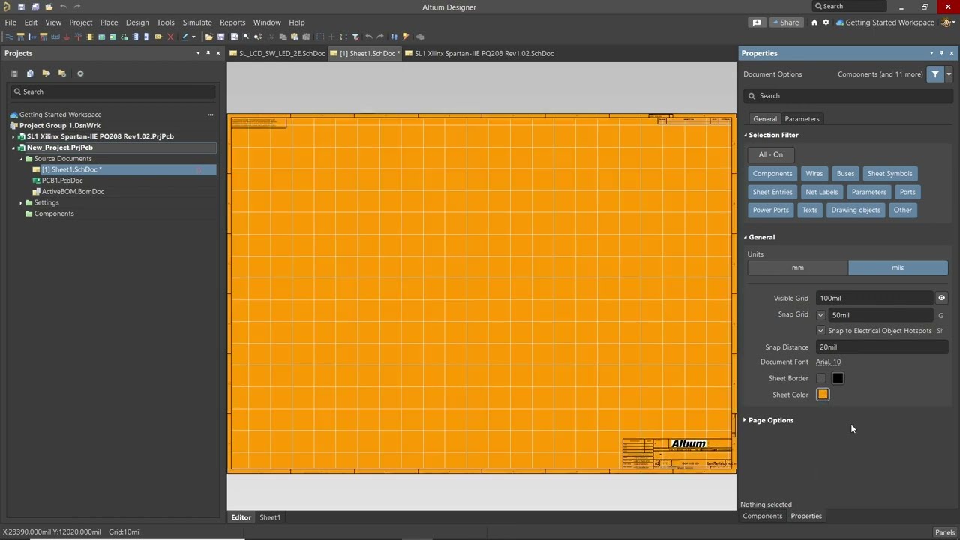Click the Home icon in top bar

814,22
